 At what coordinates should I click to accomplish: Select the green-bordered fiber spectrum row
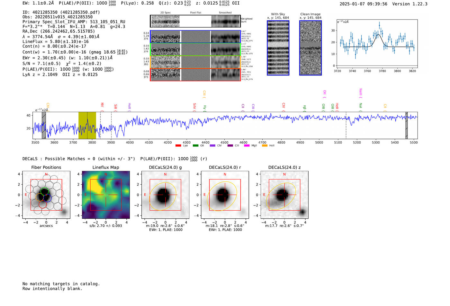coord(195,49)
